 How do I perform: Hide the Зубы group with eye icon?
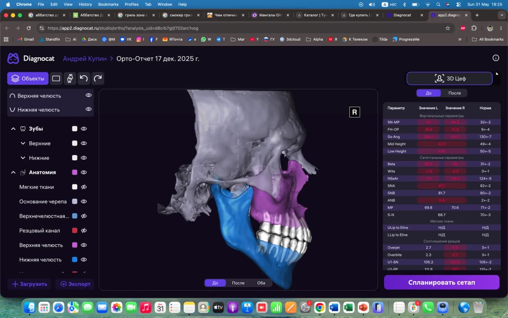click(84, 128)
